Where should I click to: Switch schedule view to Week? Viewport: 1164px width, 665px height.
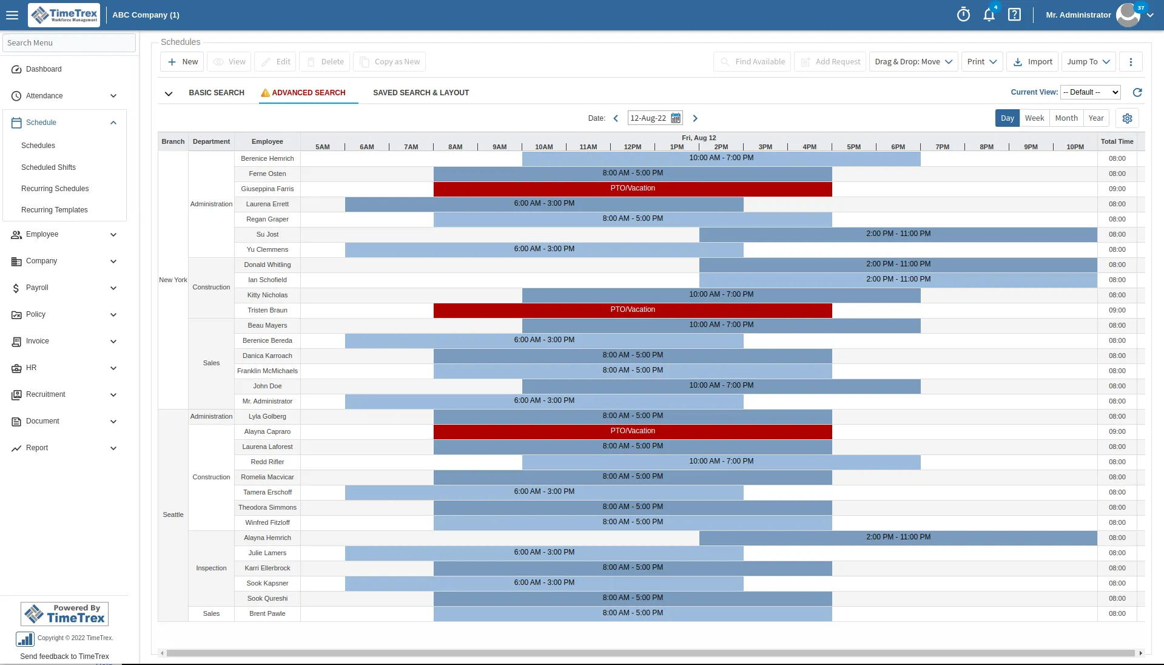click(1034, 118)
